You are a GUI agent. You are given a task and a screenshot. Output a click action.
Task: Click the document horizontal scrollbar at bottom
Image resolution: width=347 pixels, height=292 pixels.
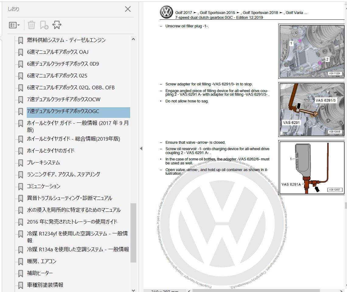click(x=256, y=290)
